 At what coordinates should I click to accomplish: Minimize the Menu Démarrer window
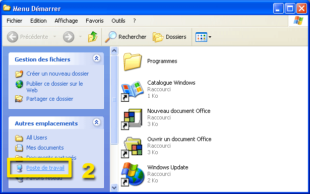coord(278,9)
